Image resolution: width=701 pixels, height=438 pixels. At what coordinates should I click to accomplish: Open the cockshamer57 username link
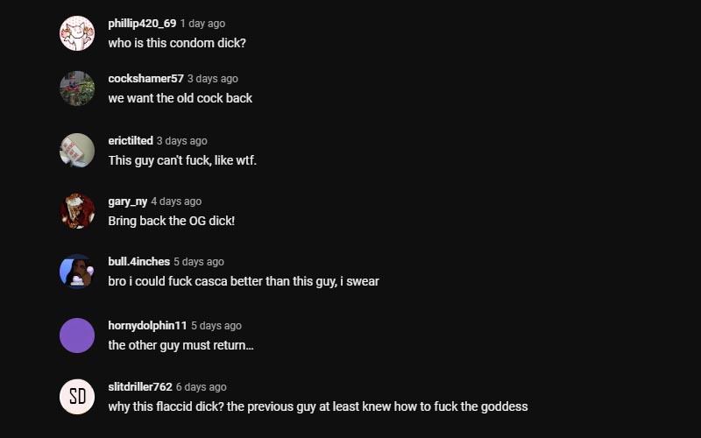click(x=145, y=78)
